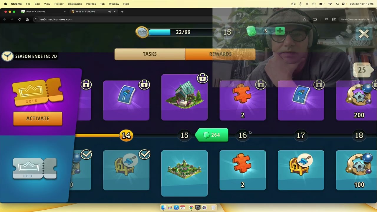Bookmark this page with star icon
Viewport: 377px width, 212px height.
click(305, 19)
